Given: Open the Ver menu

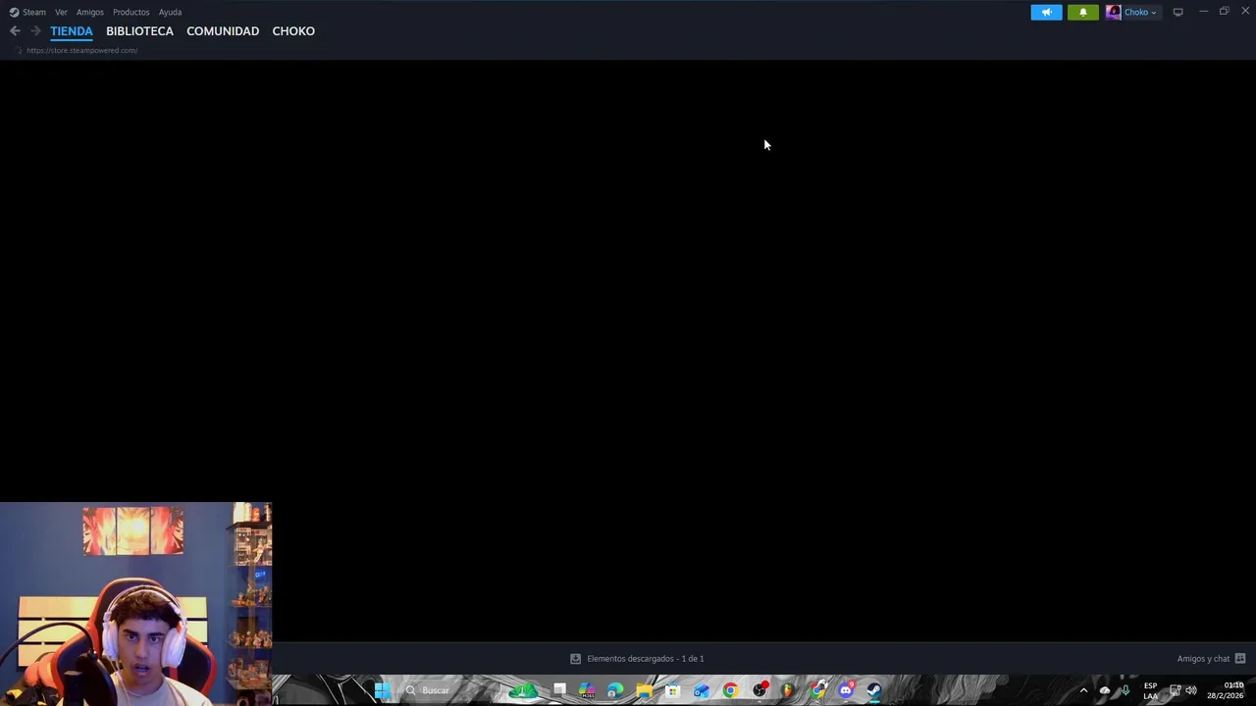Looking at the screenshot, I should click(61, 12).
